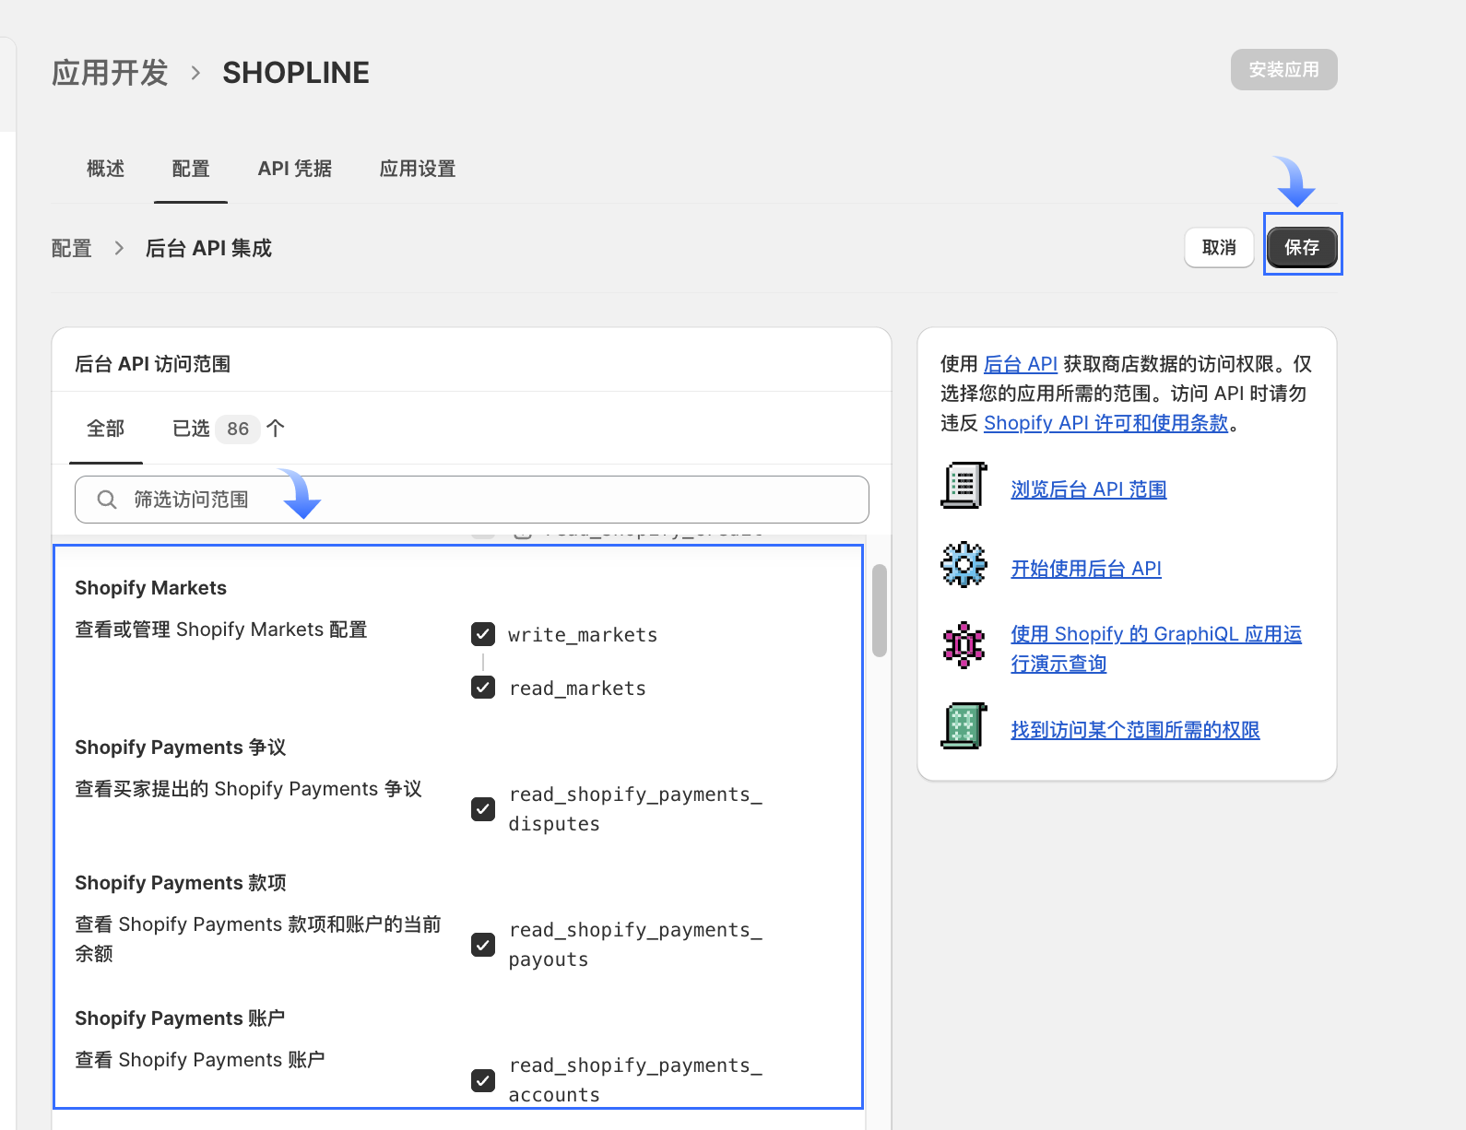
Task: Click the pink GraphiQL network icon
Action: (x=964, y=644)
